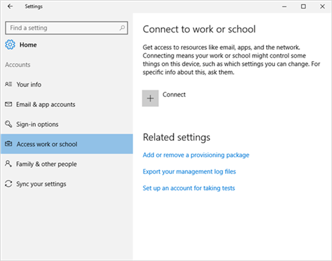Click the Your info person-card icon
Viewport: 332px width, 261px height.
pyautogui.click(x=9, y=84)
